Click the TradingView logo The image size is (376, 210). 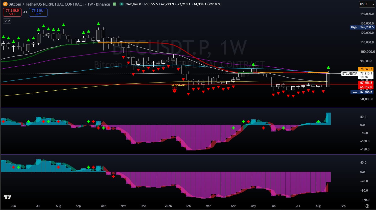7,197
